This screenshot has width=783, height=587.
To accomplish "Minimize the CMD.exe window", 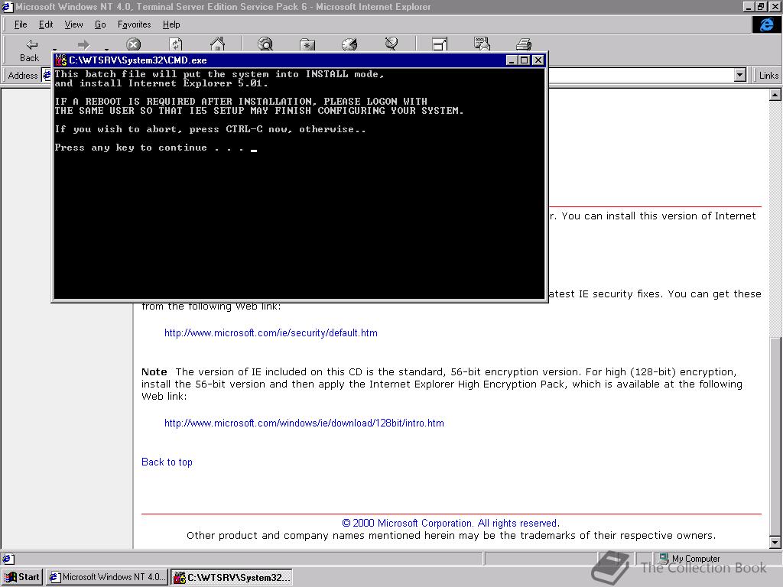I will [x=512, y=60].
